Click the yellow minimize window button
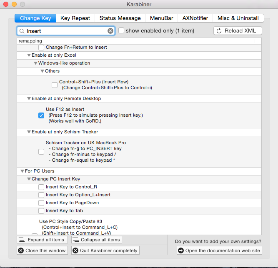This screenshot has width=278, height=268. [14, 4]
